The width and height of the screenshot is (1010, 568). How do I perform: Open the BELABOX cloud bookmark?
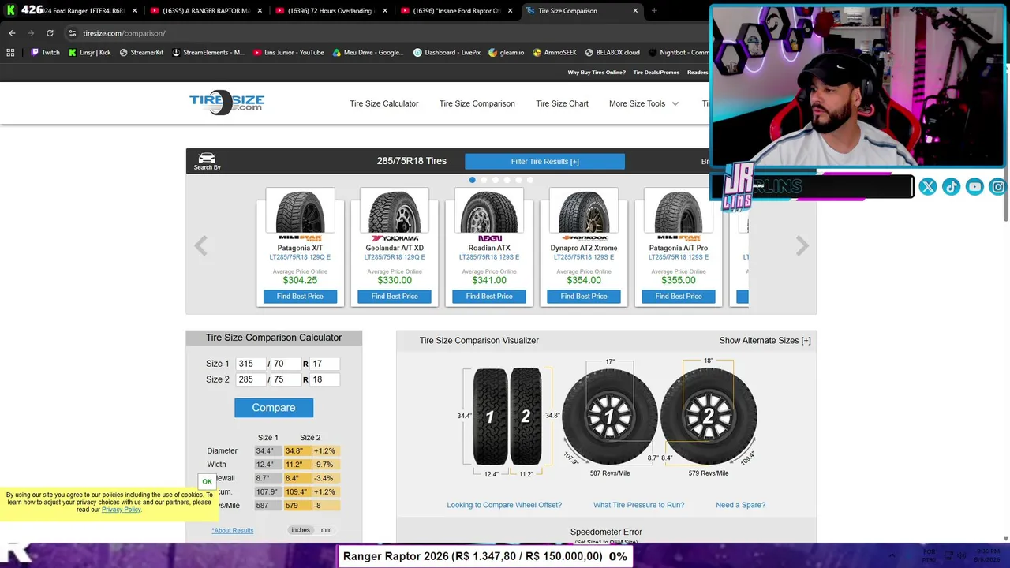(612, 53)
